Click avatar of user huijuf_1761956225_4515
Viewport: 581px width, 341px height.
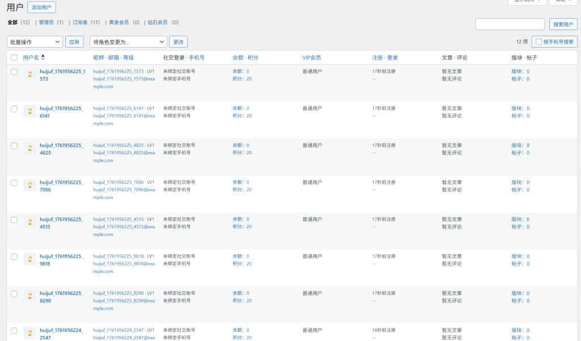pos(30,222)
